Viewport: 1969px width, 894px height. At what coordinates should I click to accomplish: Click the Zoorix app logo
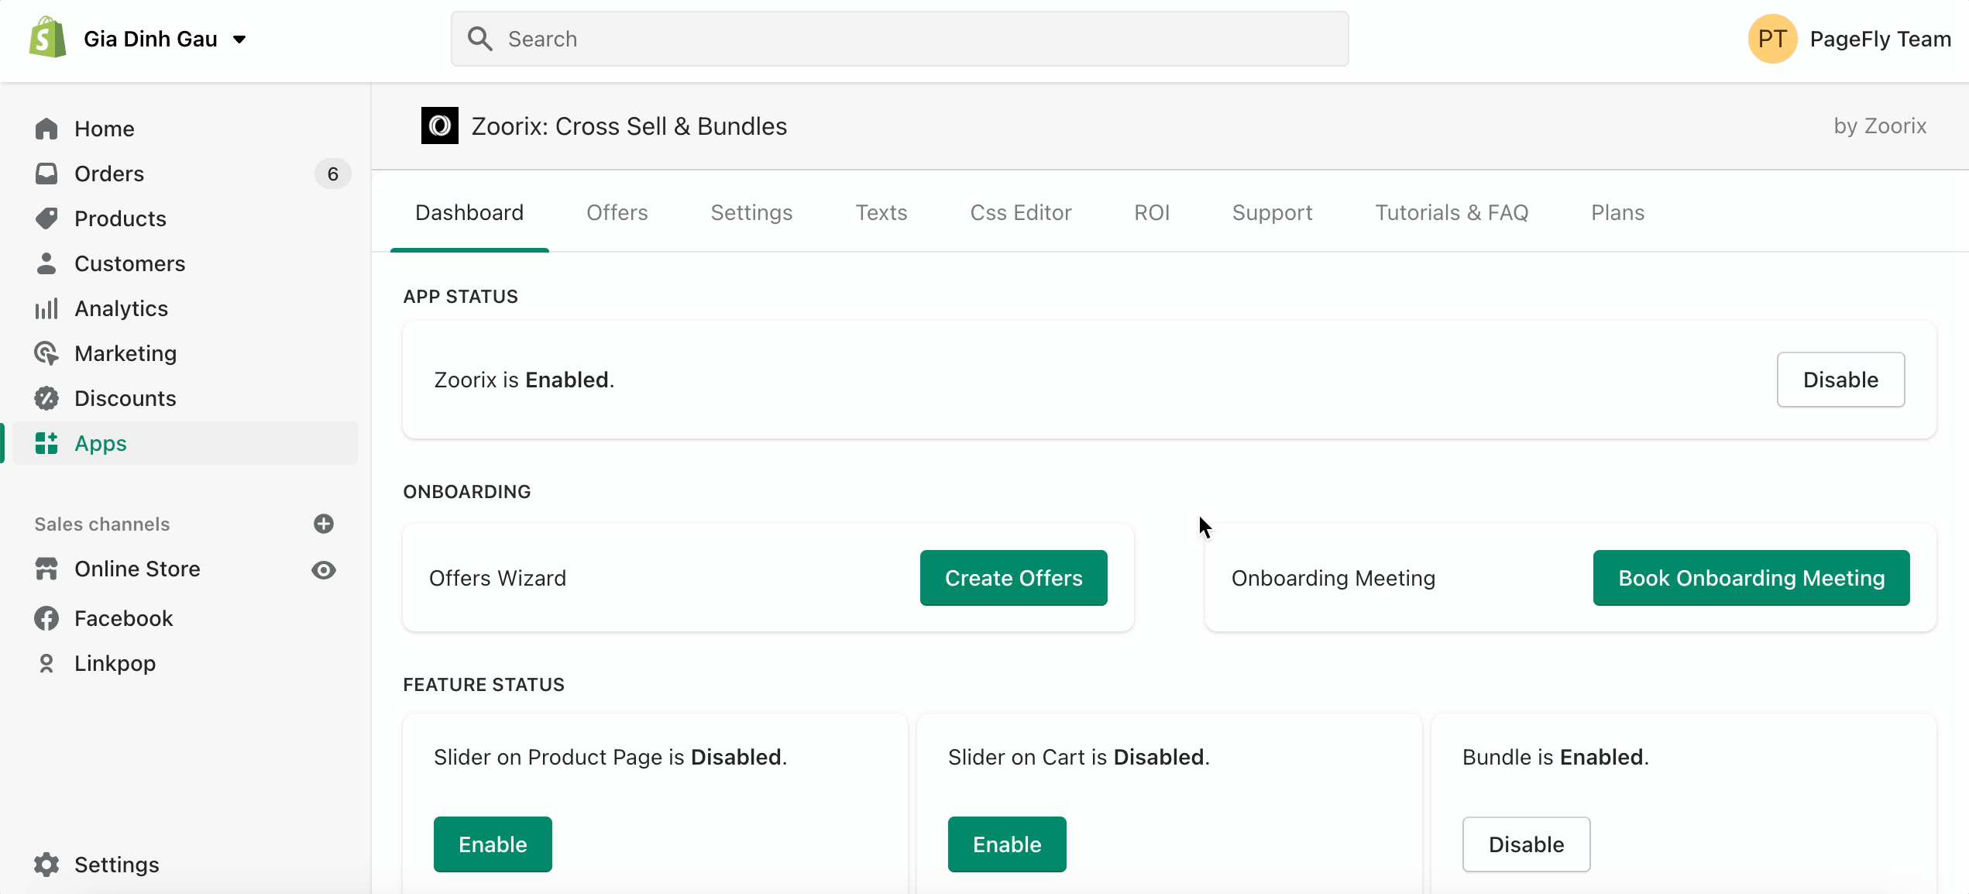point(440,126)
